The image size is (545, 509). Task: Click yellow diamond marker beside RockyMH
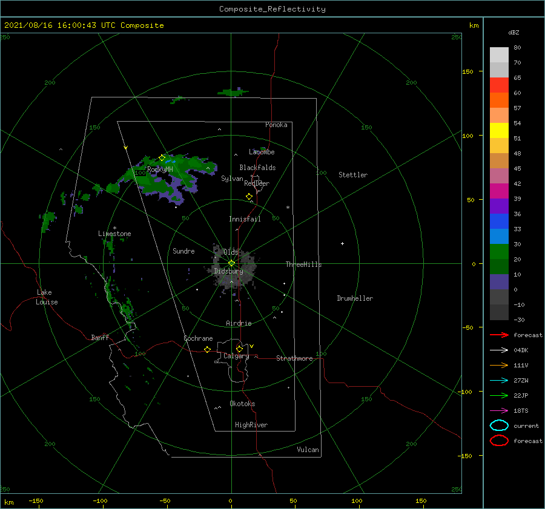click(x=162, y=158)
